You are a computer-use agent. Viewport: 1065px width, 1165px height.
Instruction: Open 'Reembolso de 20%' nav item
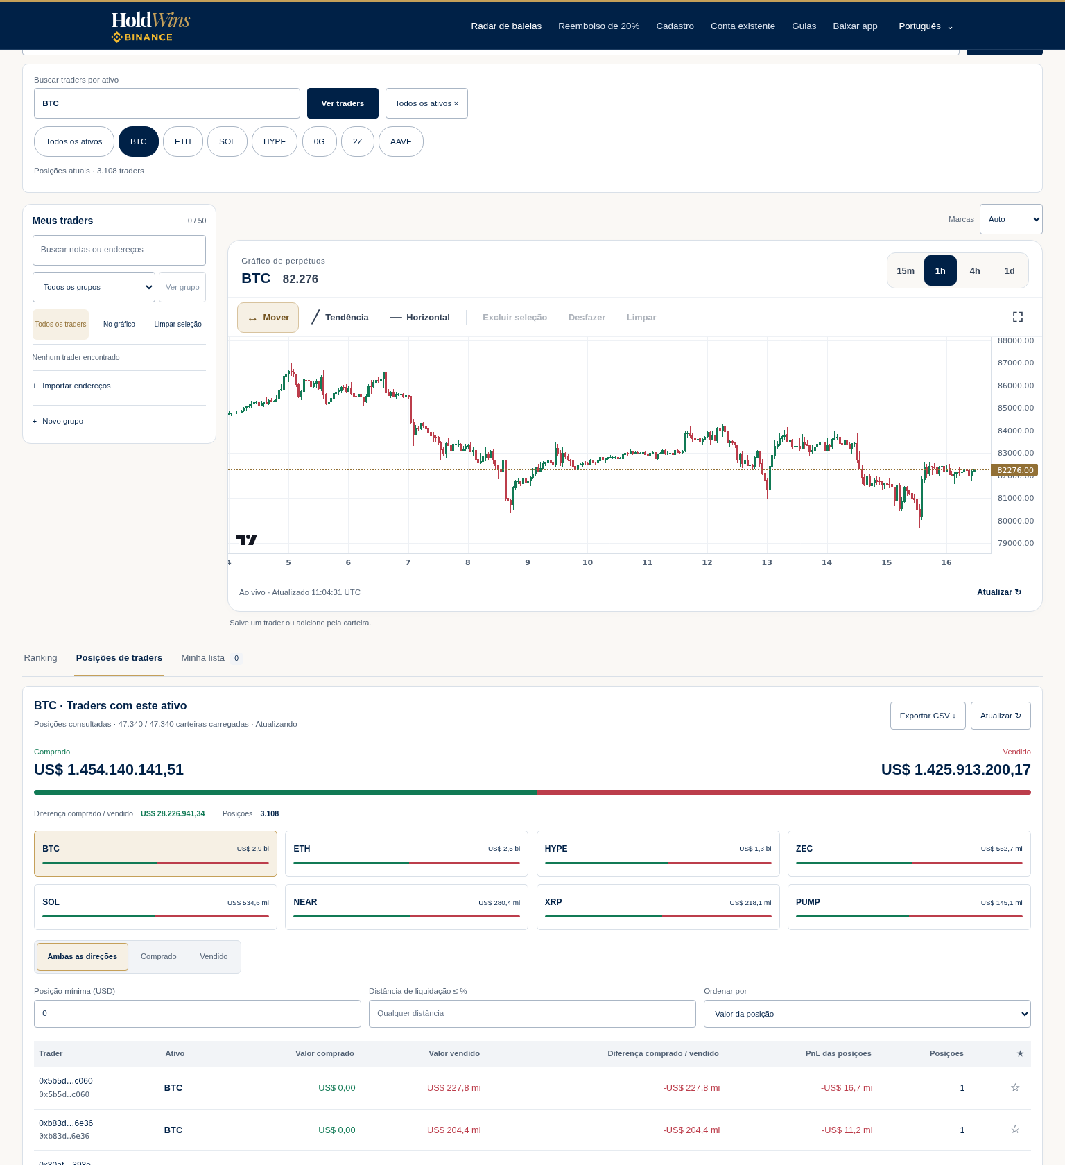[599, 26]
